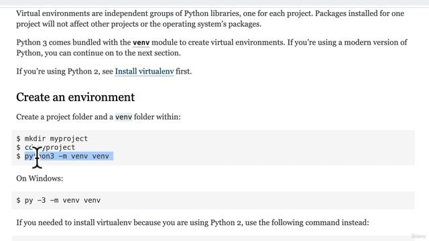This screenshot has height=241, width=429.
Task: Click the gray browser bar at top
Action: coord(214,3)
